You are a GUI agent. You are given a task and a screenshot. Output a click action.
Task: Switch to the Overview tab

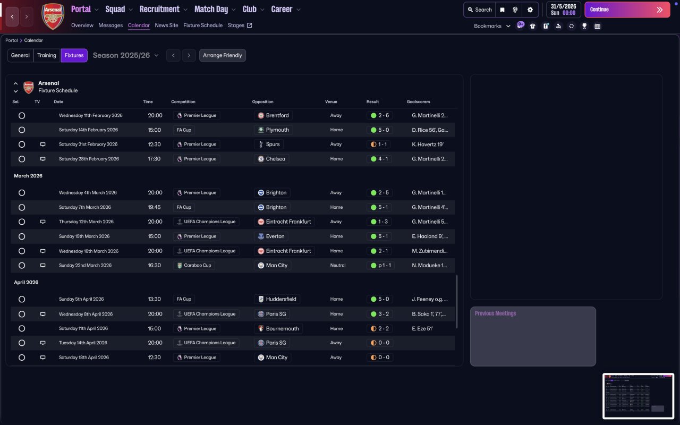82,25
